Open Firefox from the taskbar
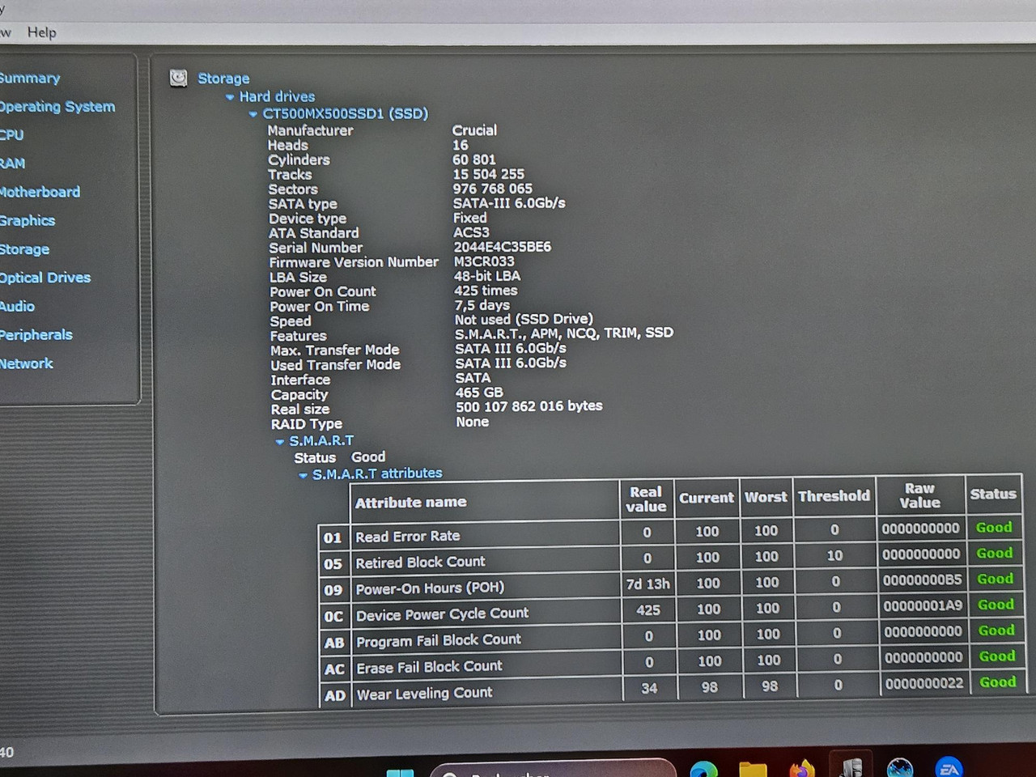 pos(802,768)
